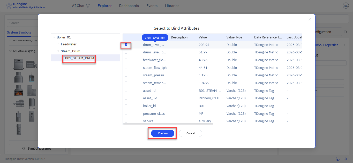The image size is (353, 163).
Task: Open the Dashboards tab
Action: tap(129, 6)
